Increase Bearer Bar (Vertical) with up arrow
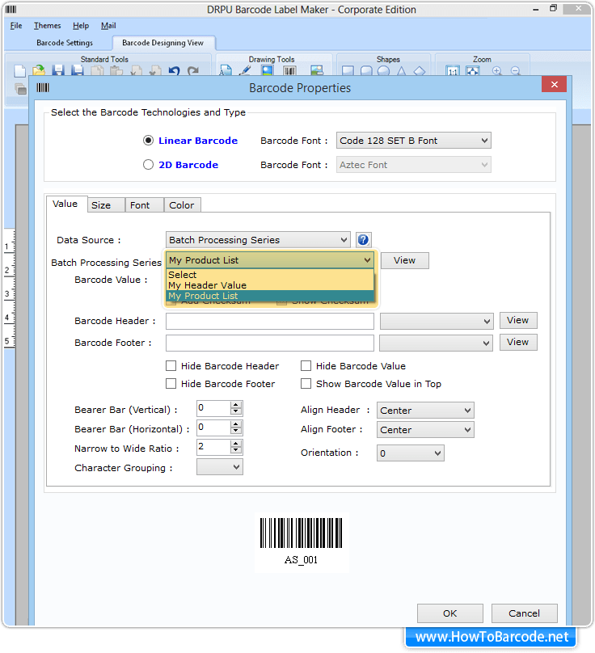This screenshot has height=653, width=595. point(236,405)
